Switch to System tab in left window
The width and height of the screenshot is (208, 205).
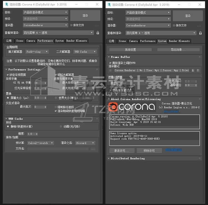[59, 41]
